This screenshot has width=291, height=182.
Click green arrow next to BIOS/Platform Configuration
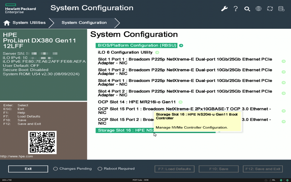coord(181,46)
